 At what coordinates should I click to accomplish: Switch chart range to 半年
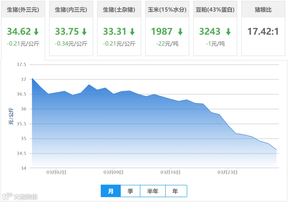(x=153, y=191)
